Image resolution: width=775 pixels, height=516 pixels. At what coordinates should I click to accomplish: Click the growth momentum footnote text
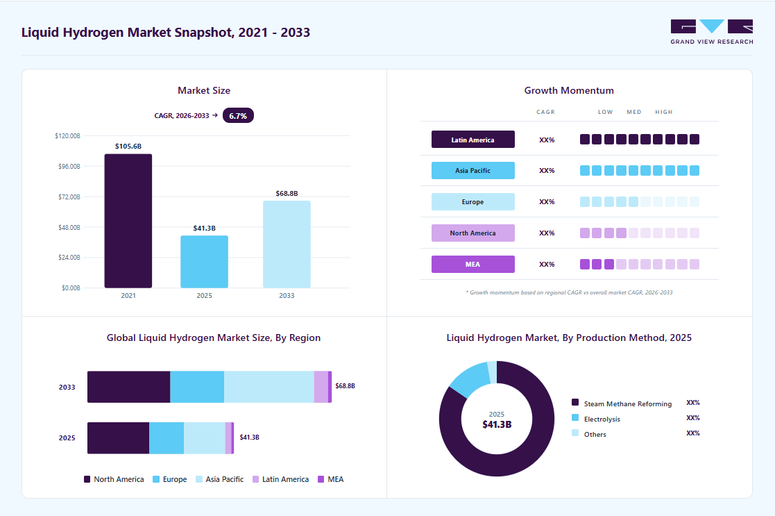pyautogui.click(x=569, y=292)
